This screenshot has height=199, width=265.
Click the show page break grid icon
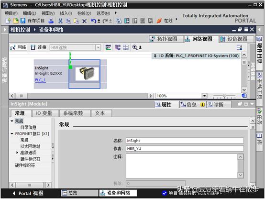point(126,47)
